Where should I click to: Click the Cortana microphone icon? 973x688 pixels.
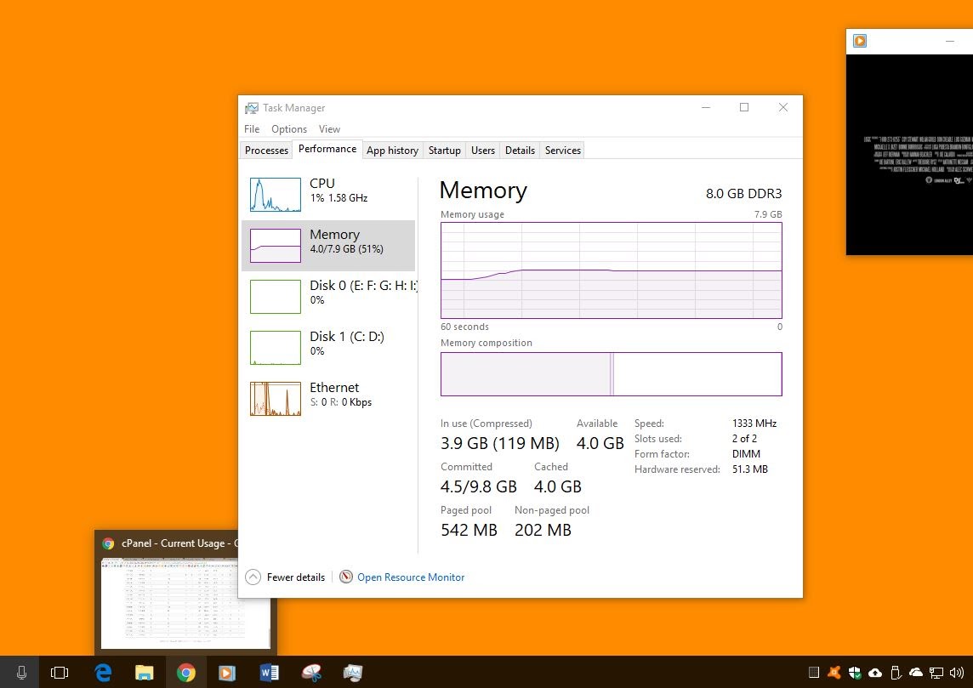tap(20, 673)
